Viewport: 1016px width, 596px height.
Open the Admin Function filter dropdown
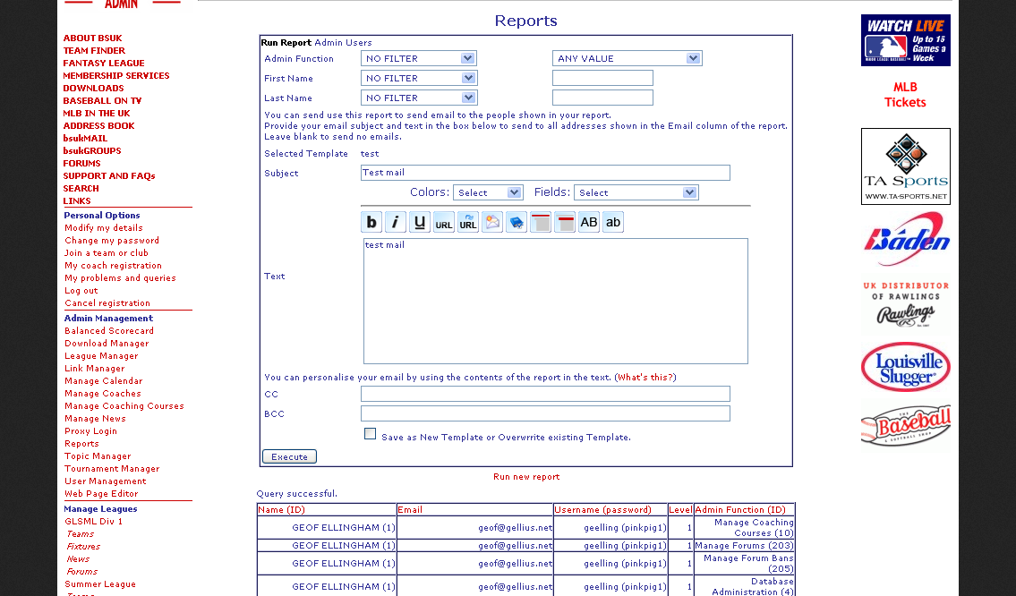pyautogui.click(x=419, y=58)
